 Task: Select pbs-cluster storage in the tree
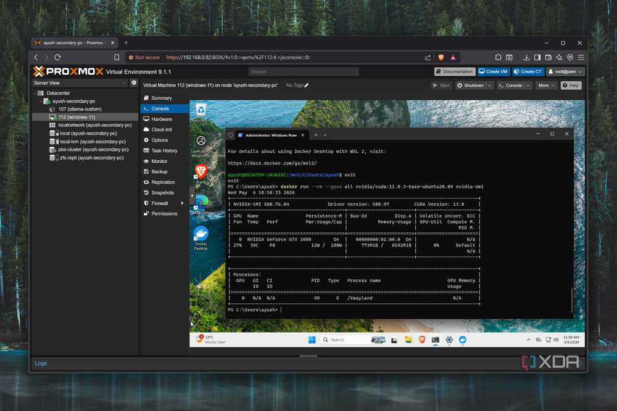point(93,149)
